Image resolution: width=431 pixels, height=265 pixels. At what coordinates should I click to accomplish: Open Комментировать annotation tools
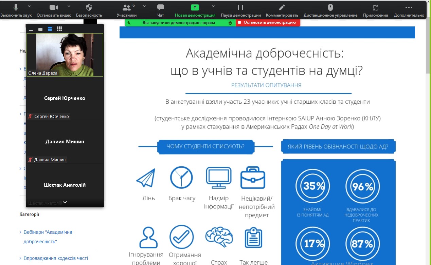(x=282, y=10)
